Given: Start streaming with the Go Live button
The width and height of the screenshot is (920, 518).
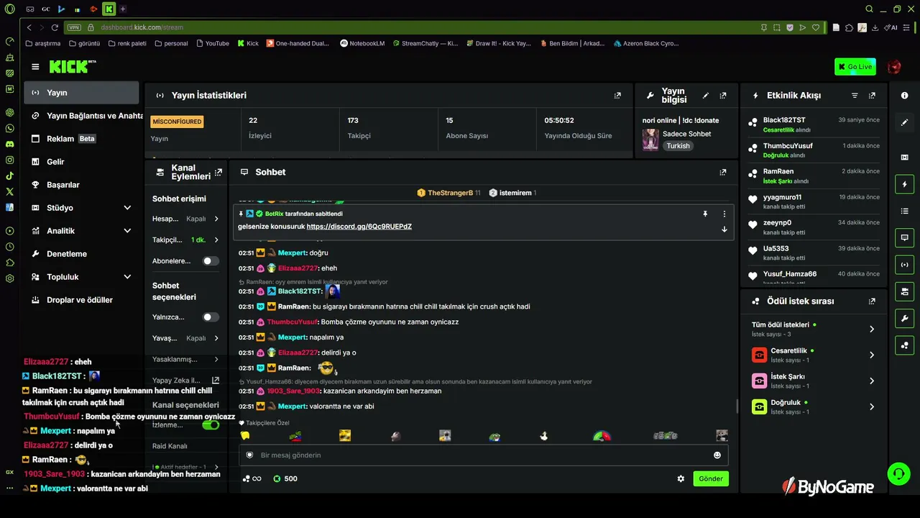Looking at the screenshot, I should [855, 67].
